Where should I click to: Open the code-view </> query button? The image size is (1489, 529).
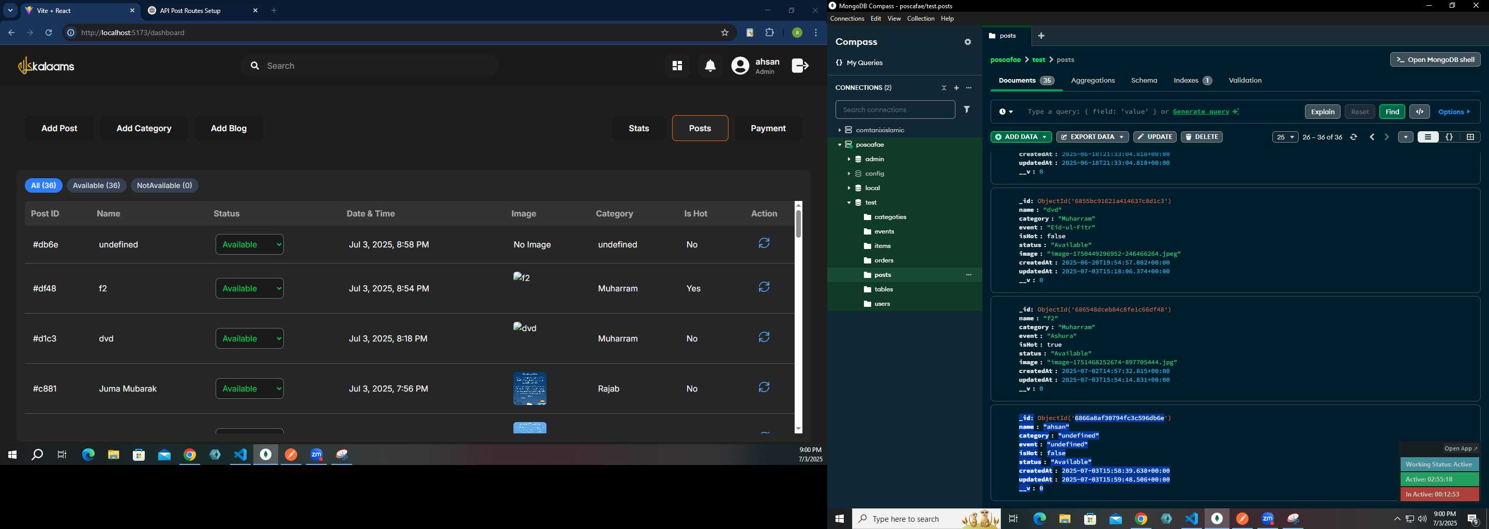(x=1420, y=112)
